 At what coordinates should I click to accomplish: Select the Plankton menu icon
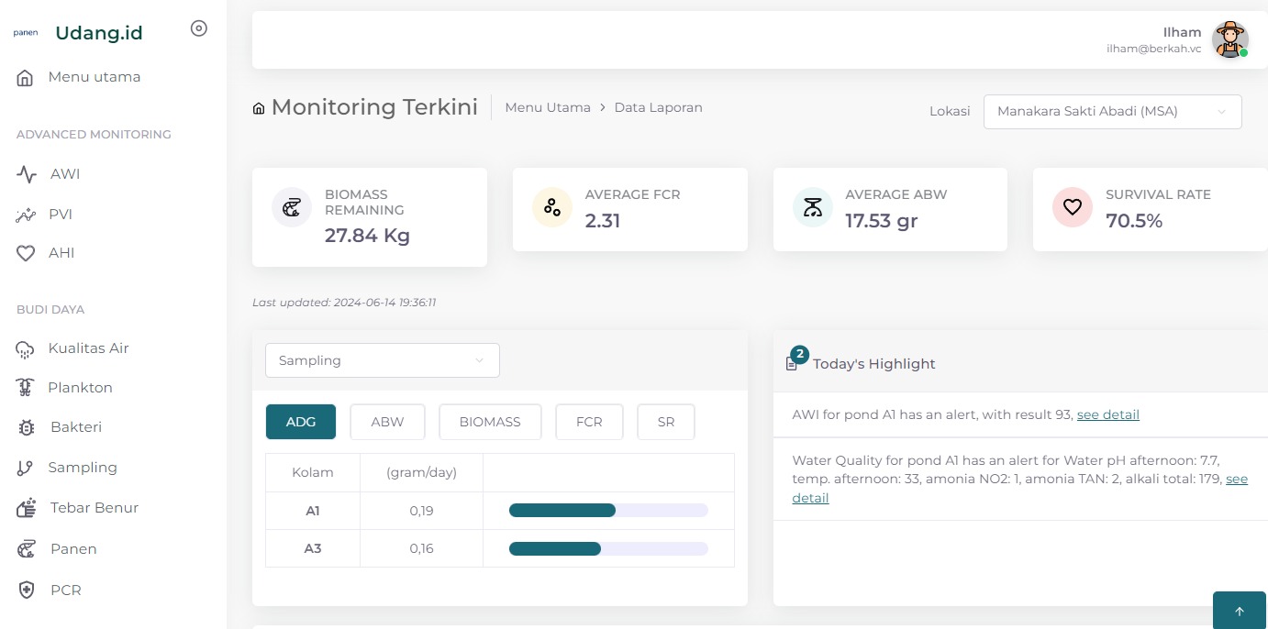pyautogui.click(x=27, y=387)
